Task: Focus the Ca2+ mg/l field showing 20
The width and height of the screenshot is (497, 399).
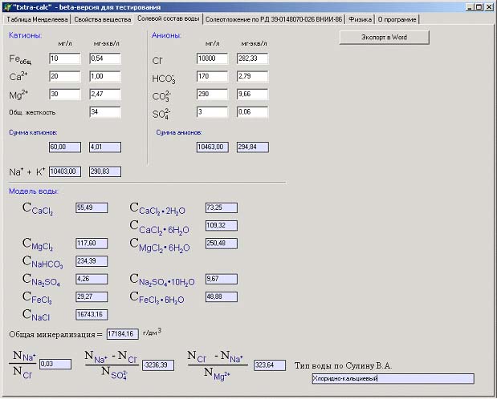Action: click(x=65, y=76)
